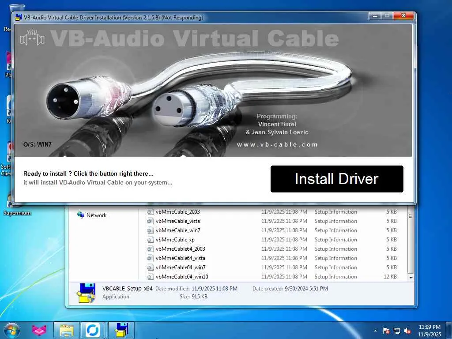This screenshot has height=339, width=452.
Task: Click the muted volume tray icon
Action: 407,331
